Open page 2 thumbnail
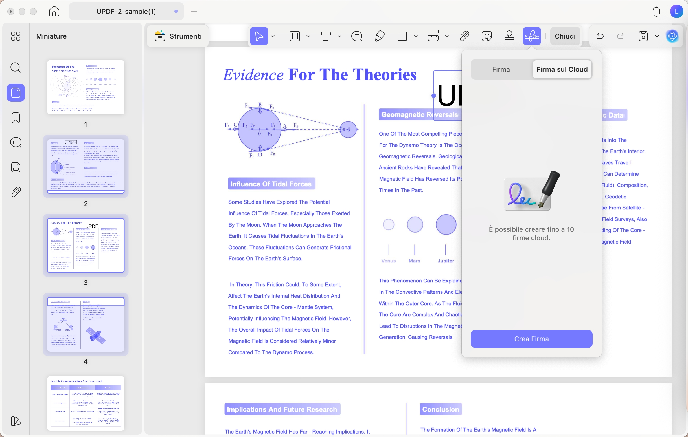 86,166
